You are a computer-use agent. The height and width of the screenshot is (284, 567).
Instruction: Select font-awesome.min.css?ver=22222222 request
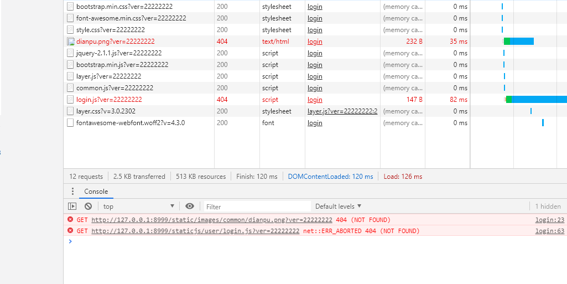coord(131,18)
